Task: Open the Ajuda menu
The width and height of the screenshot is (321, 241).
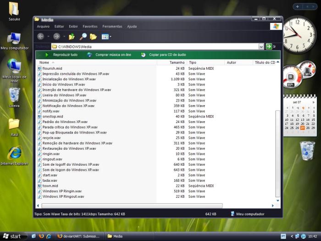Action: (x=132, y=27)
